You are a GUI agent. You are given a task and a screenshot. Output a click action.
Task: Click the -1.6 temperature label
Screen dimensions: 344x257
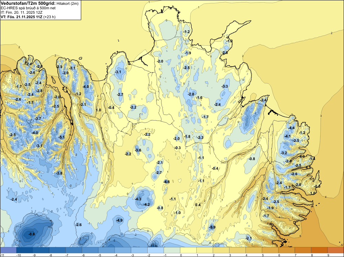(199, 98)
